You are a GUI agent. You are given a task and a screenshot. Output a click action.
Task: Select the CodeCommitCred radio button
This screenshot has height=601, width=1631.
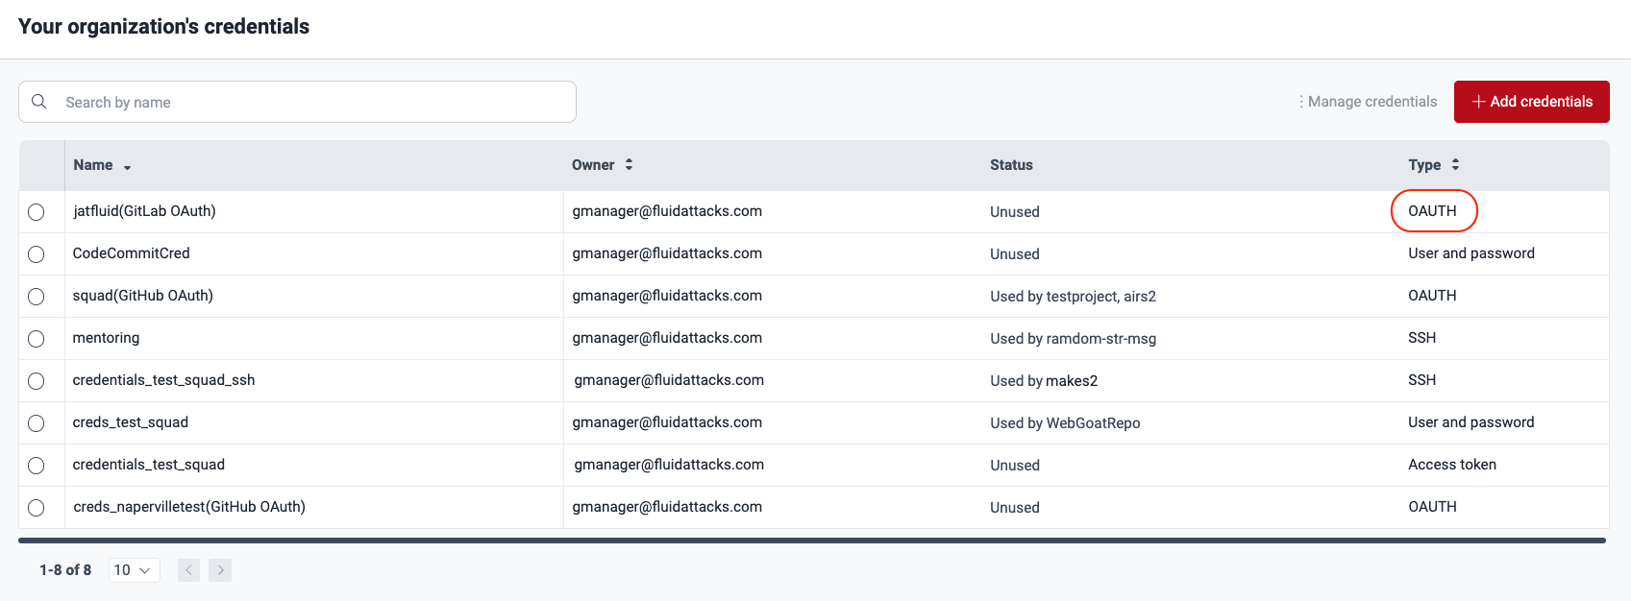pos(37,254)
